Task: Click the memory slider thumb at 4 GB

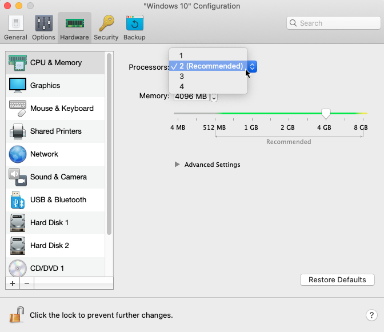Action: 326,114
